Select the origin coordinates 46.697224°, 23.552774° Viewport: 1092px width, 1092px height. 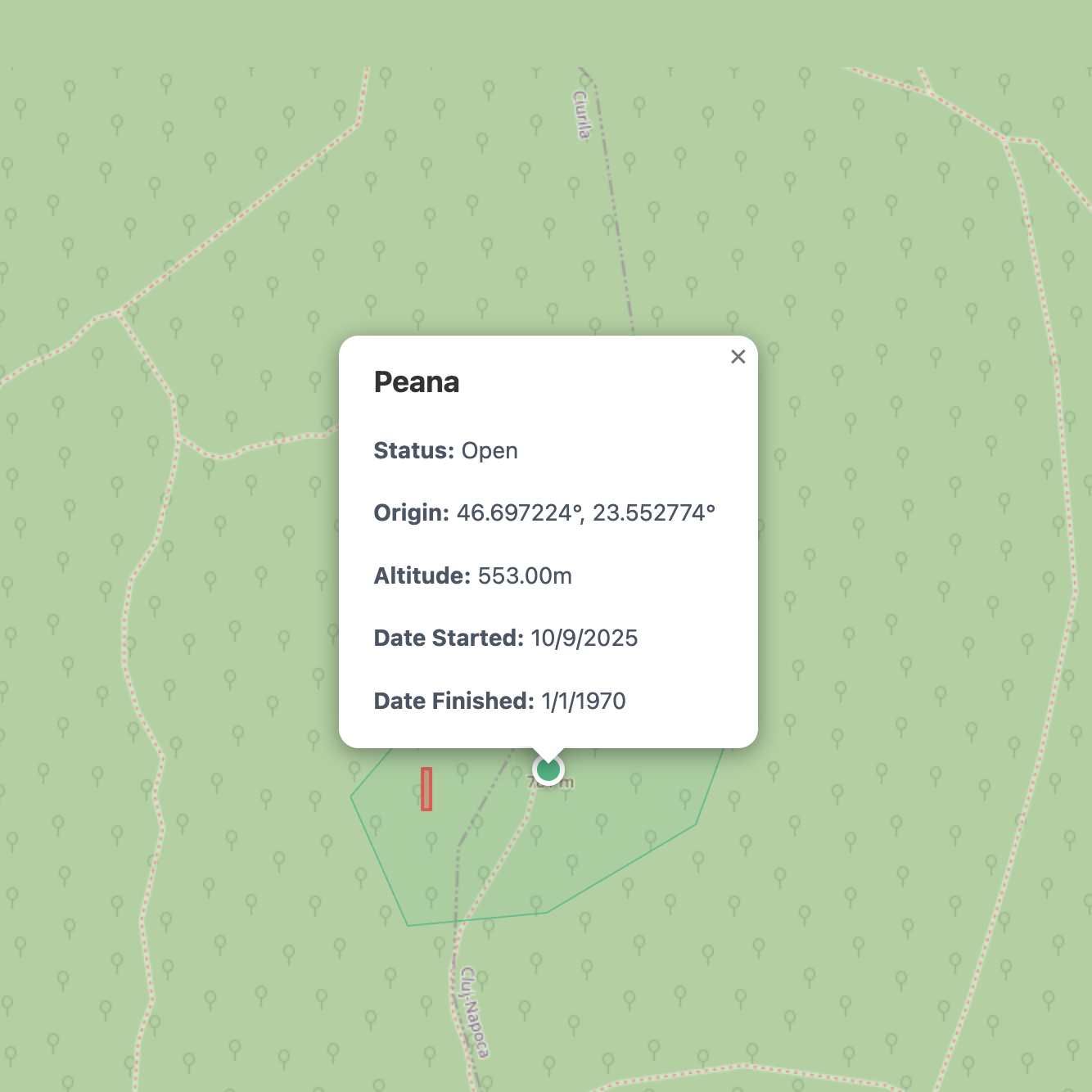tap(585, 513)
